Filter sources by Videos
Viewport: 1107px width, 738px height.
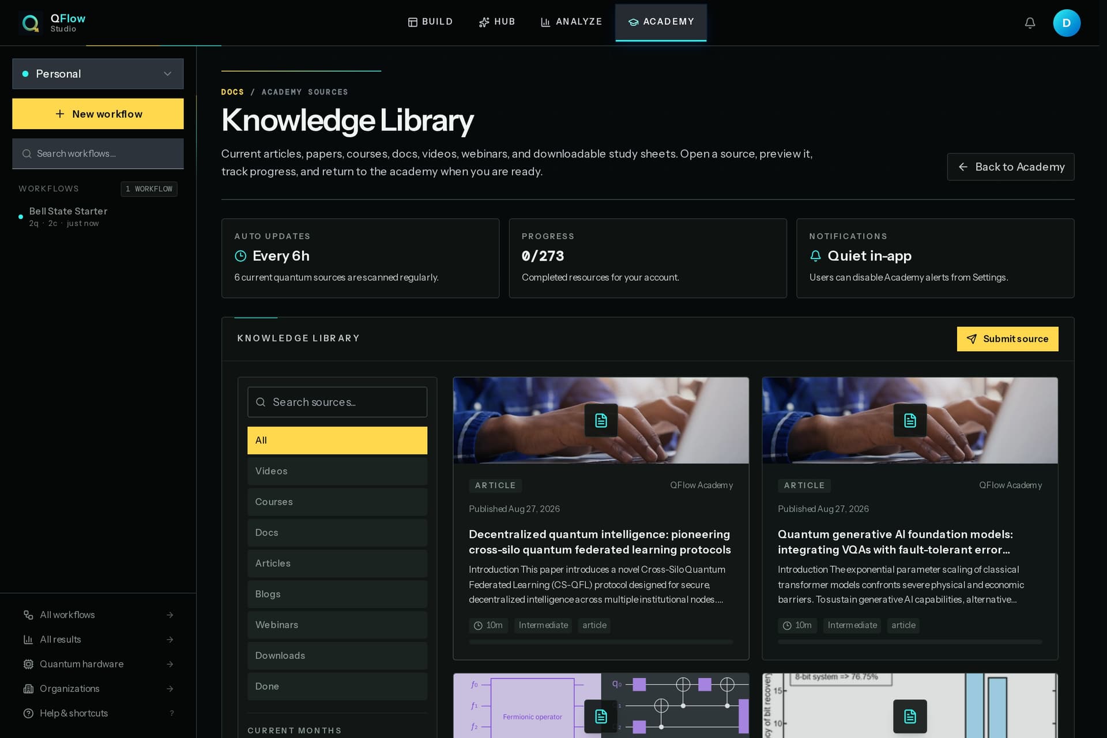click(x=337, y=471)
